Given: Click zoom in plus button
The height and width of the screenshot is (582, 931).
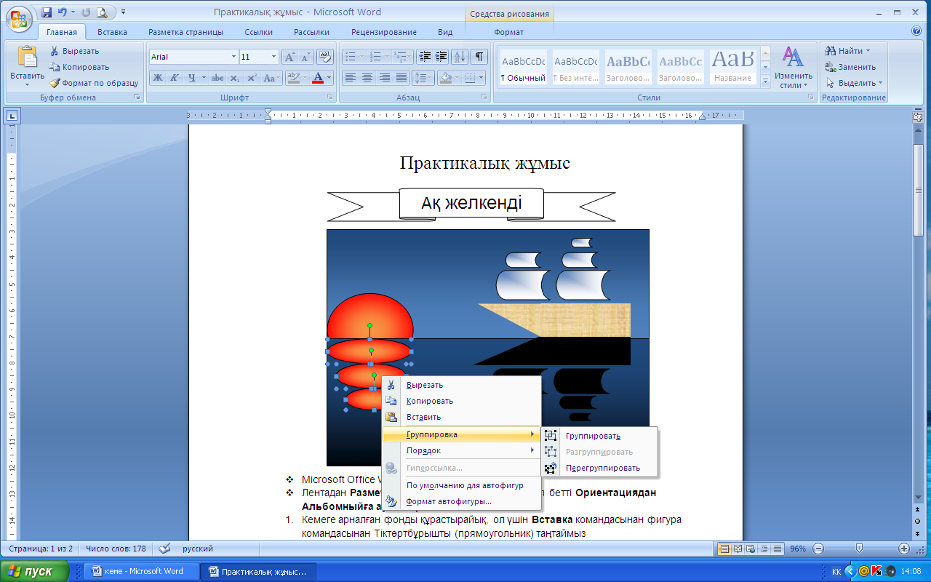Looking at the screenshot, I should click(904, 549).
